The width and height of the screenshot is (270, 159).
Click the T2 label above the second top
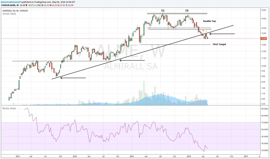[x=187, y=10]
